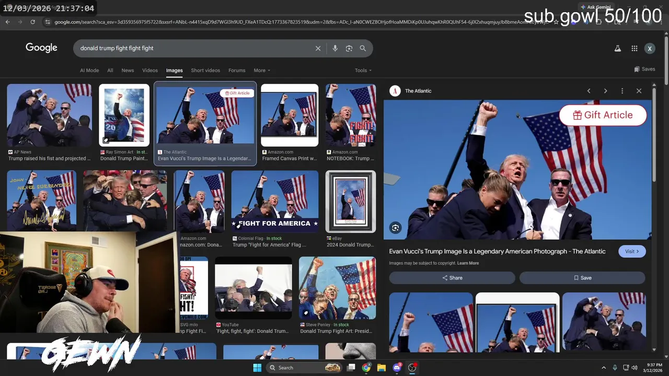This screenshot has width=669, height=376.
Task: Open John Never Surrender signed image
Action: (x=42, y=201)
